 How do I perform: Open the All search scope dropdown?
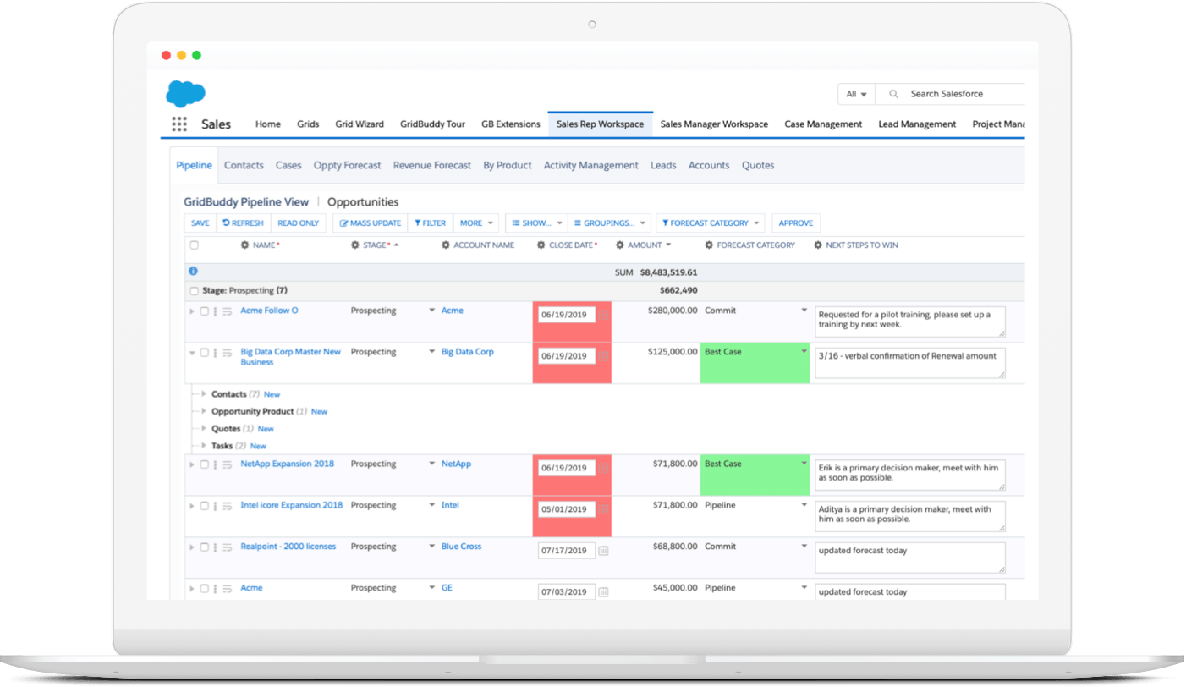(856, 94)
